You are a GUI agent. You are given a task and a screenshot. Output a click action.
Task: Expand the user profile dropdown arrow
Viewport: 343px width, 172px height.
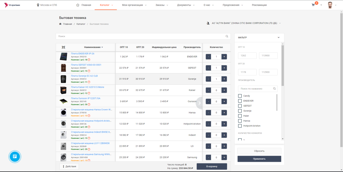pyautogui.click(x=336, y=5)
